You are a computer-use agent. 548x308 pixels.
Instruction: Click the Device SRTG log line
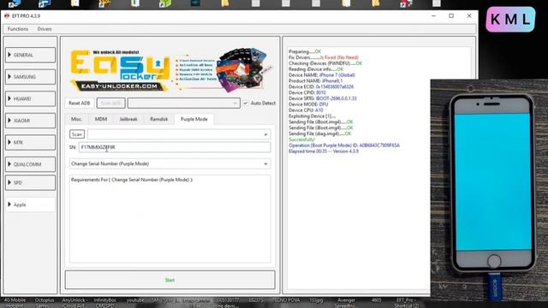(x=323, y=98)
